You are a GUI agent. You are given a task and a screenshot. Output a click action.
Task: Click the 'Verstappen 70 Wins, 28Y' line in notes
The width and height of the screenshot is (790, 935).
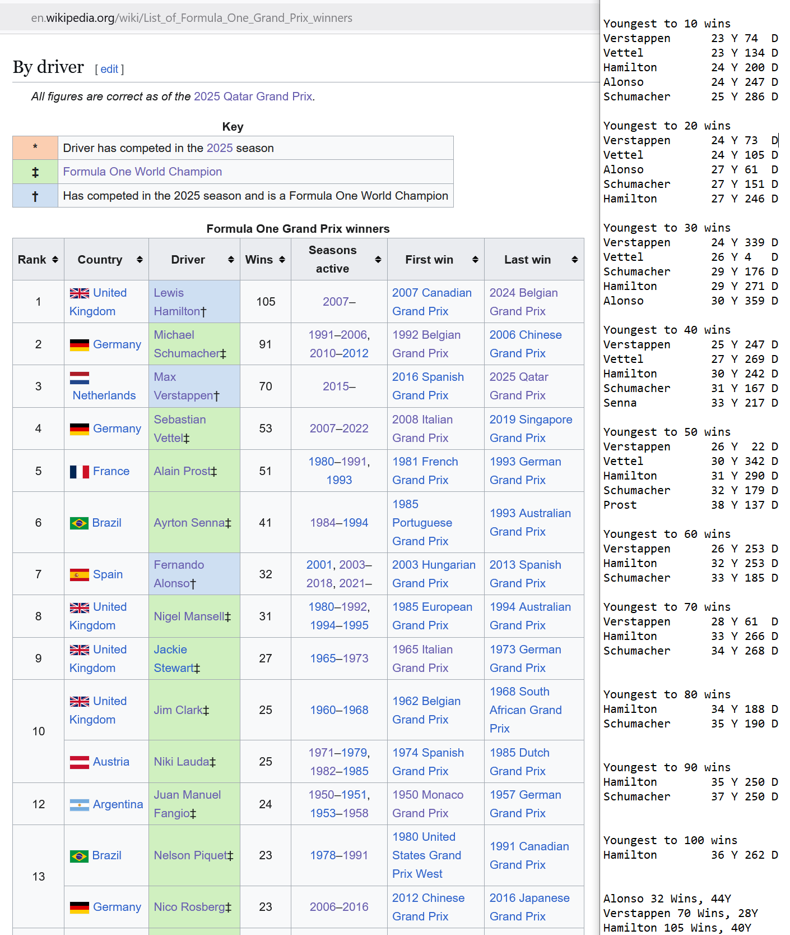click(680, 913)
